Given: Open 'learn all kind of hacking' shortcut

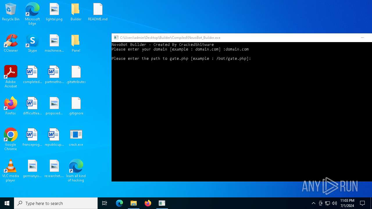Looking at the screenshot, I should point(76,171).
